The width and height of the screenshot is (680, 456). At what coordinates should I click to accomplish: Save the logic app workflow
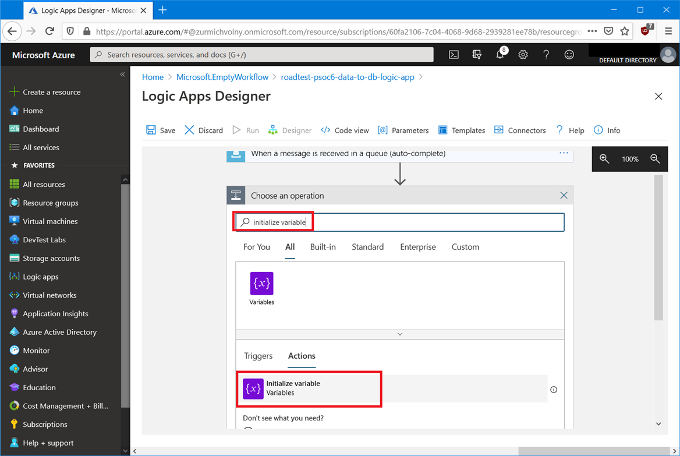click(x=161, y=130)
